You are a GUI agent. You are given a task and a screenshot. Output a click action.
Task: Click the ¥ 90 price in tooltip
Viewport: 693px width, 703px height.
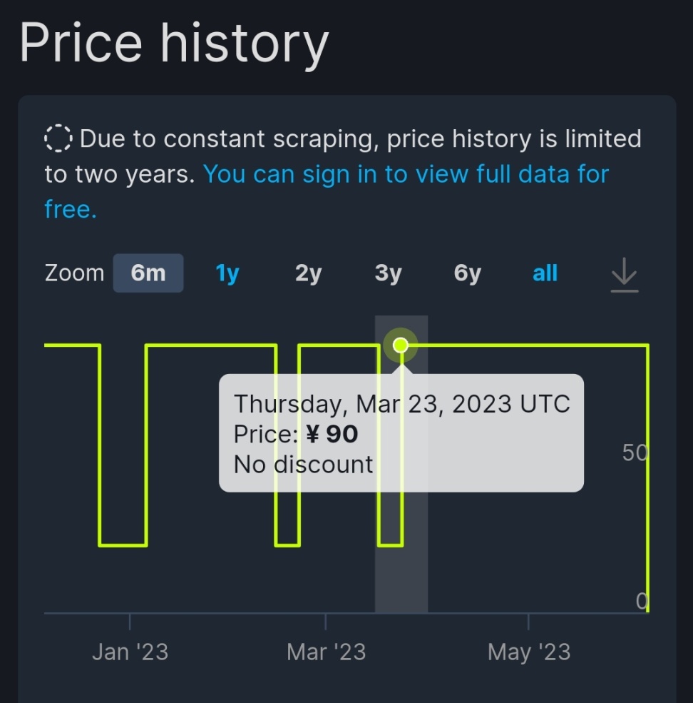pyautogui.click(x=332, y=434)
